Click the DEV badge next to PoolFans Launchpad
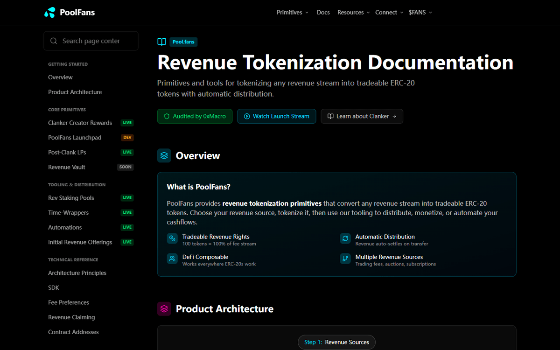The height and width of the screenshot is (350, 560). point(127,138)
